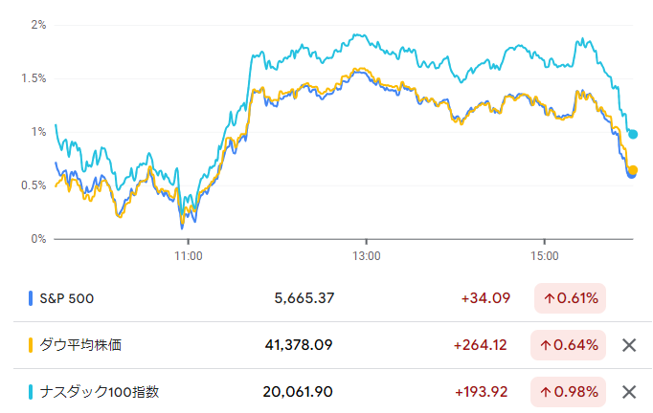
Task: Click the blue S&P 500 color bar
Action: pos(31,298)
